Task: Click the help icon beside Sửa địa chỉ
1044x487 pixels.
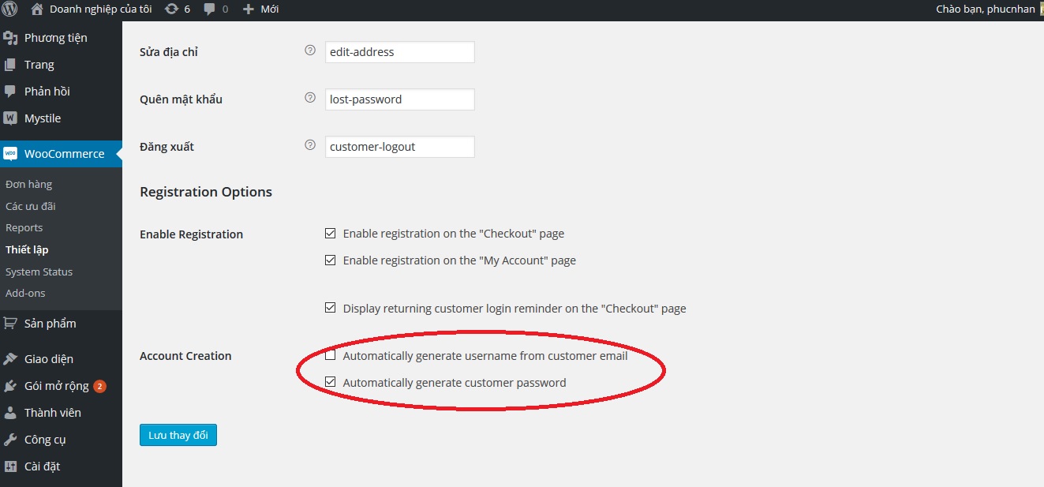Action: pyautogui.click(x=309, y=51)
